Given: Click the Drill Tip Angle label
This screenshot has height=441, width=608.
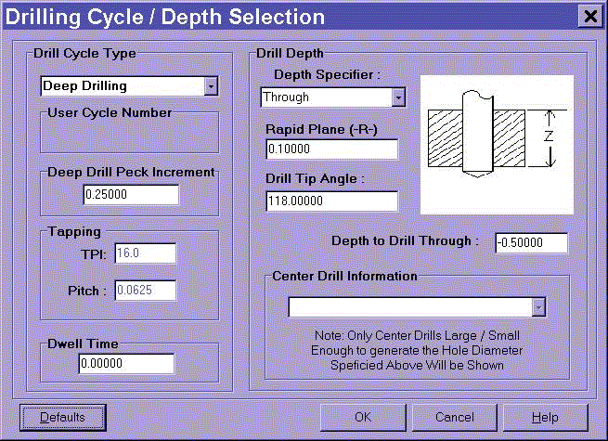Looking at the screenshot, I should (x=315, y=179).
